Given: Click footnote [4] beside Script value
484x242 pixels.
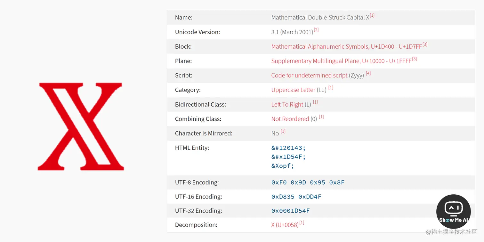Looking at the screenshot, I should 368,73.
